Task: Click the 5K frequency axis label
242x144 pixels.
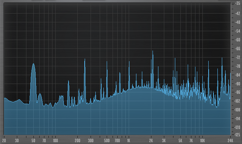Action: [180, 141]
